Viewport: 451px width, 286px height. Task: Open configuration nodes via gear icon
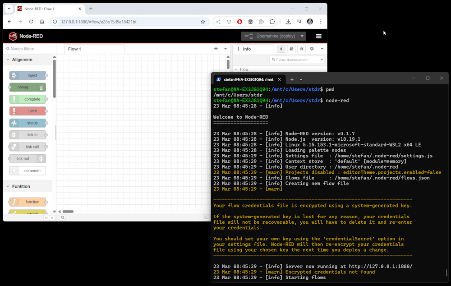[311, 49]
